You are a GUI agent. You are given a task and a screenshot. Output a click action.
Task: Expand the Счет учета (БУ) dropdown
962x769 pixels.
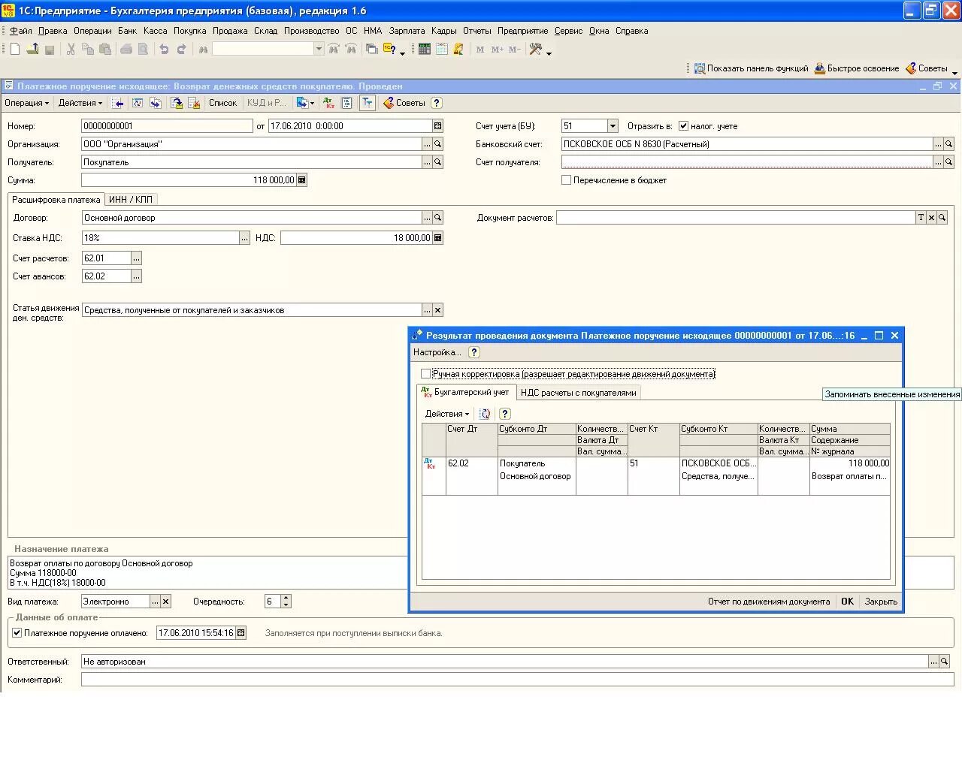tap(613, 126)
